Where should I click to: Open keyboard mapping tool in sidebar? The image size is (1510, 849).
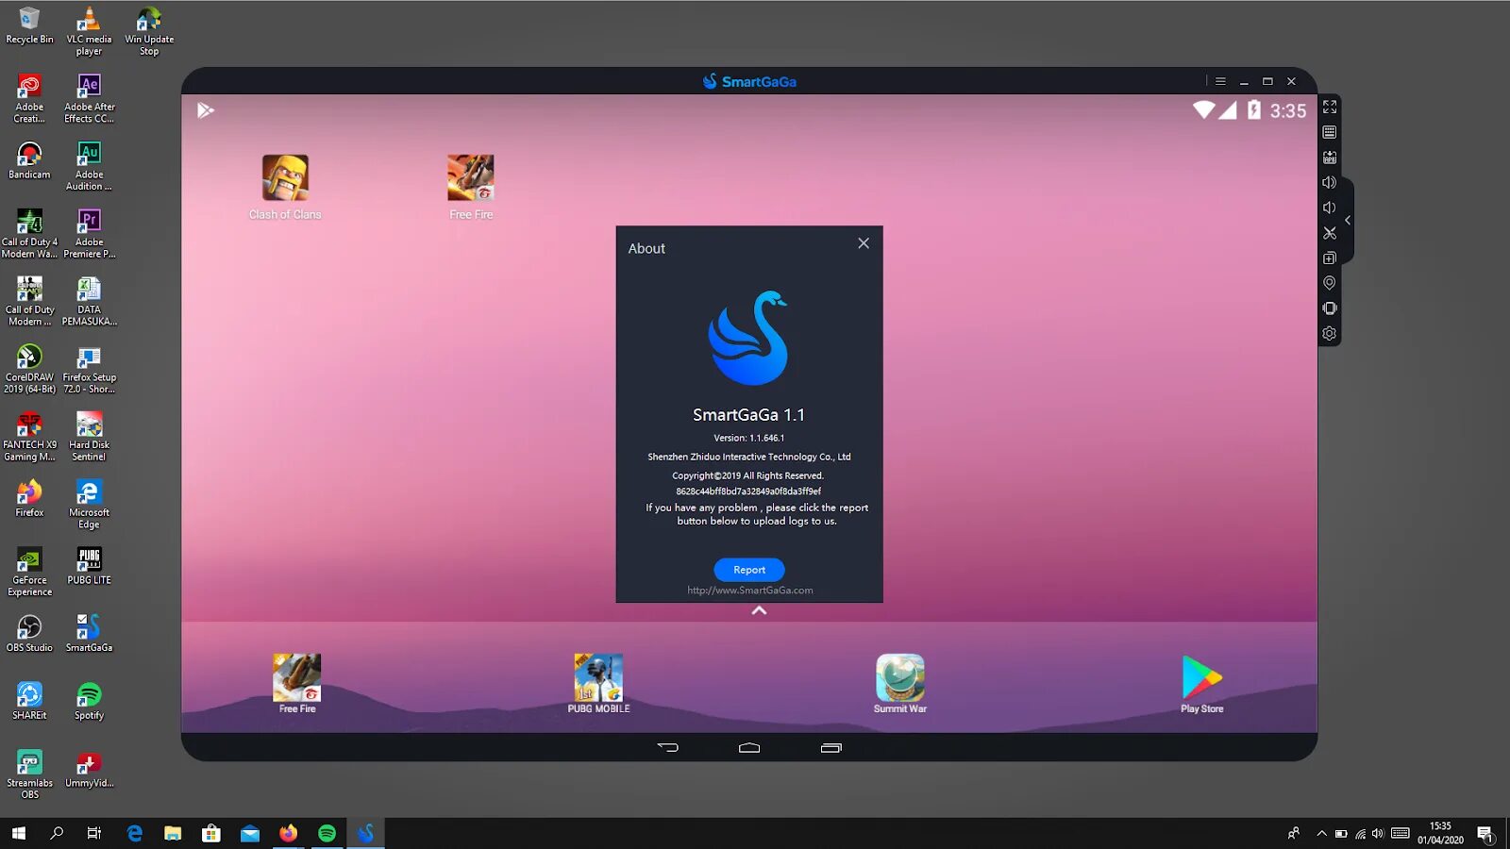1329,132
